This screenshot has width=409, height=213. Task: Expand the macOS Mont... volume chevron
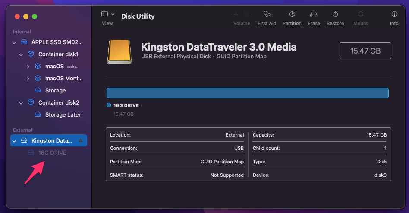[28, 79]
